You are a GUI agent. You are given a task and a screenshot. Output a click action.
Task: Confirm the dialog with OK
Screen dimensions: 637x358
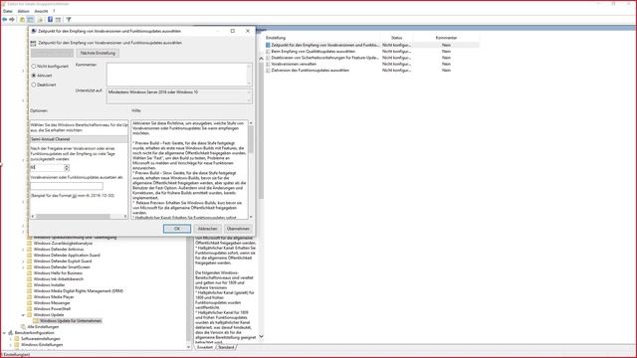click(177, 229)
